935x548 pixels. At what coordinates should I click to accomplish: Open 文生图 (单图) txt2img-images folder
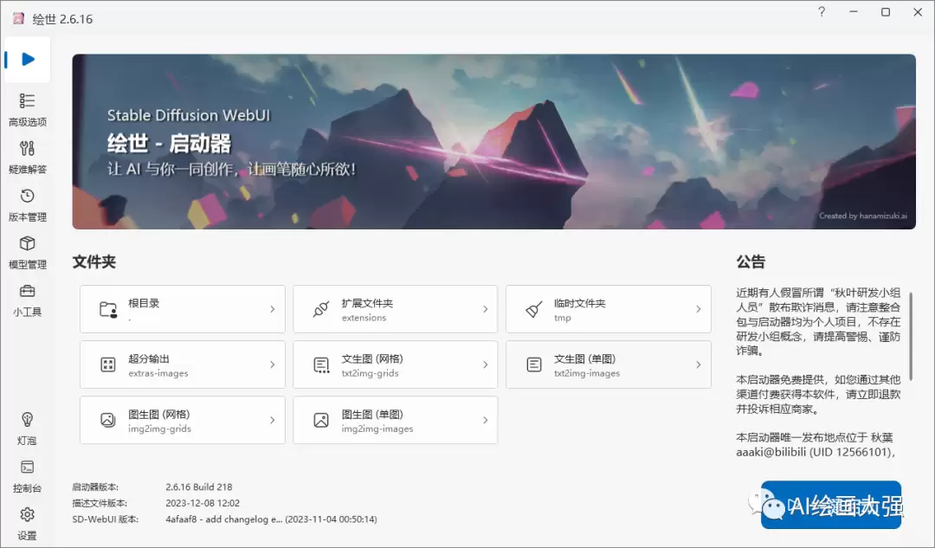point(609,364)
